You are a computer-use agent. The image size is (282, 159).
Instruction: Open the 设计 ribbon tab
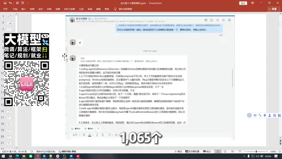click(41, 9)
